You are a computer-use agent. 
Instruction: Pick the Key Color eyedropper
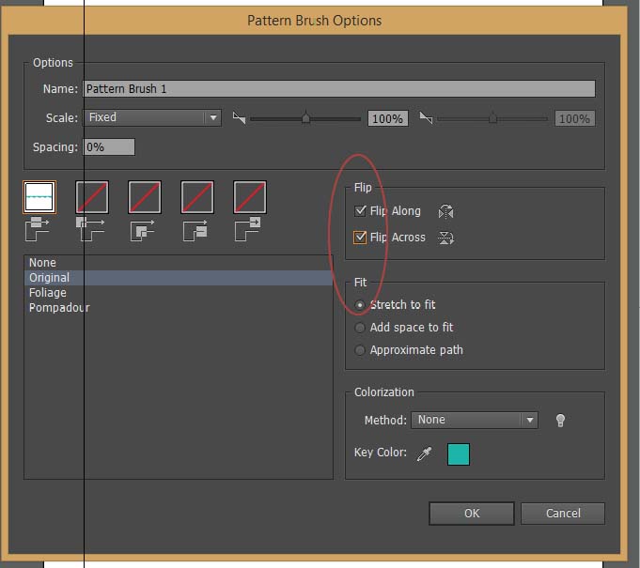coord(424,453)
